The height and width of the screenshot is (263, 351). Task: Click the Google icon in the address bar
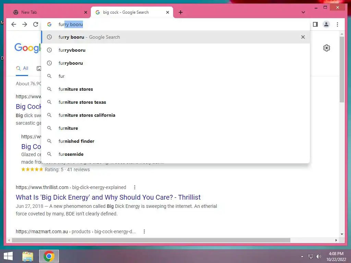coord(49,24)
